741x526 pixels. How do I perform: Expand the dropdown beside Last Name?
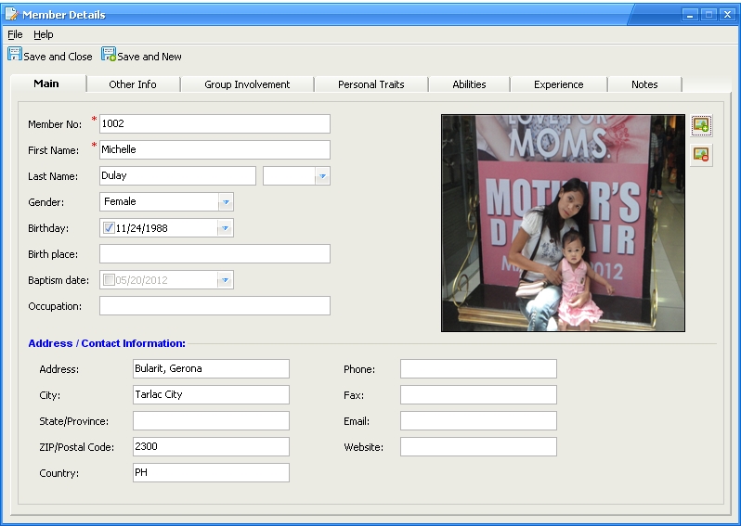(322, 176)
